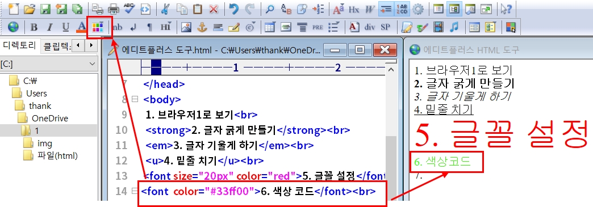Insert audio music note icon
This screenshot has width=593, height=207.
tap(454, 27)
